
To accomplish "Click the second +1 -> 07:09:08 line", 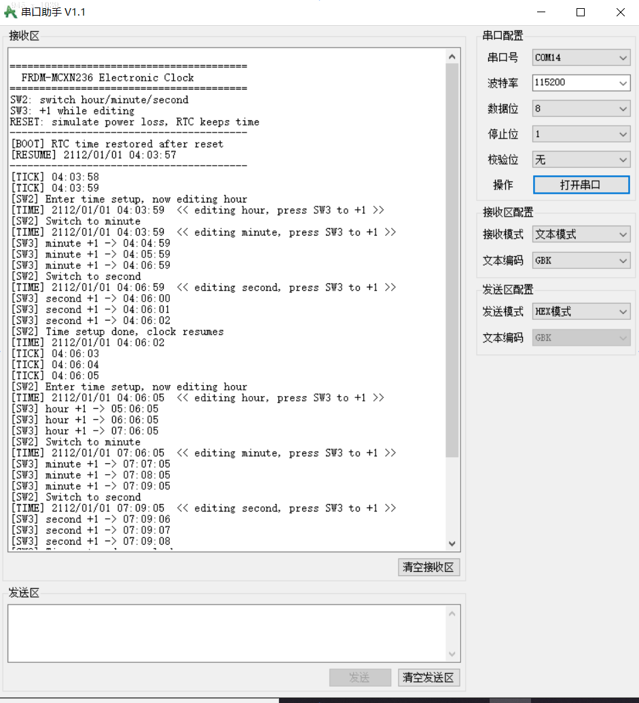I will [90, 541].
